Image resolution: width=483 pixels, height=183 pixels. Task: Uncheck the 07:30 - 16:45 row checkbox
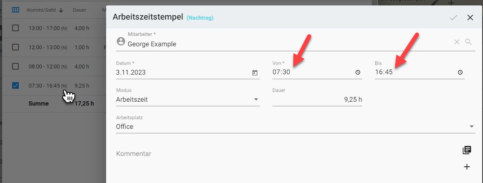(x=15, y=85)
